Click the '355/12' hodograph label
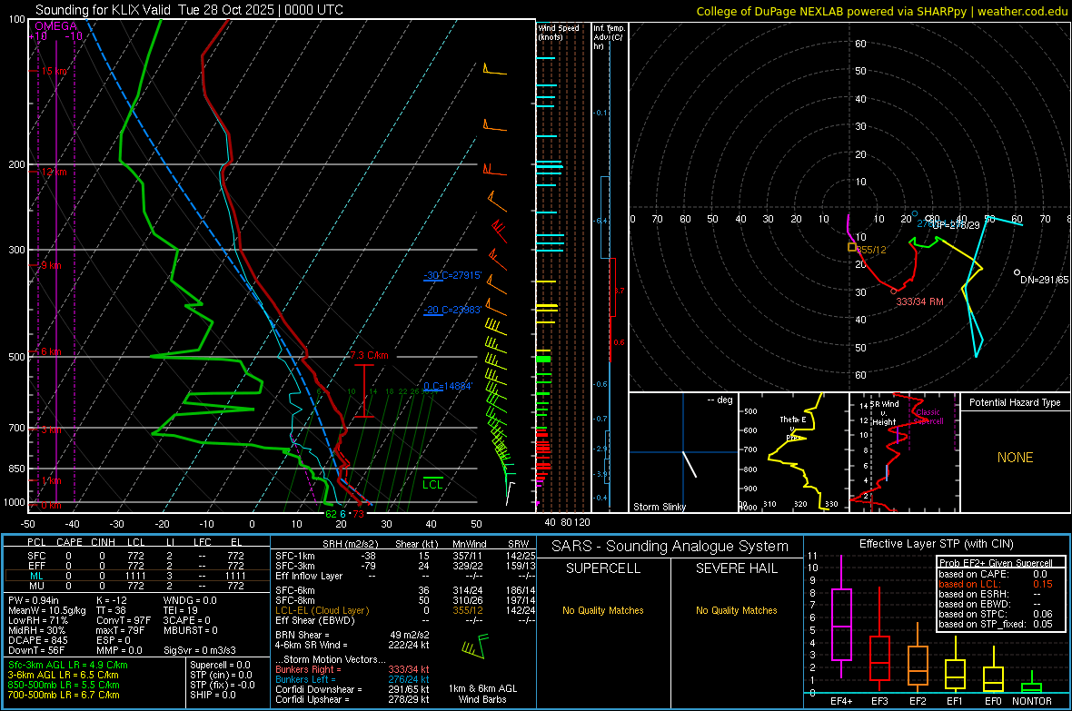 tap(872, 251)
